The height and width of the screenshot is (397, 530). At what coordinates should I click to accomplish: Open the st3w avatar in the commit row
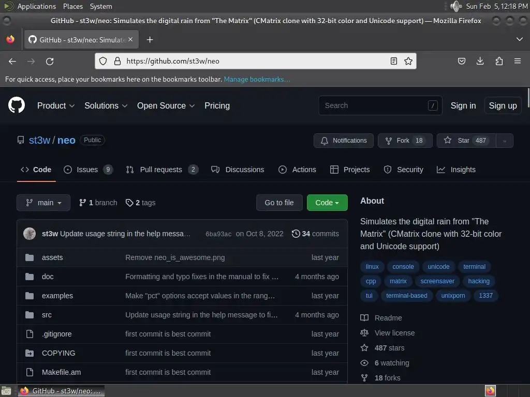(x=30, y=234)
